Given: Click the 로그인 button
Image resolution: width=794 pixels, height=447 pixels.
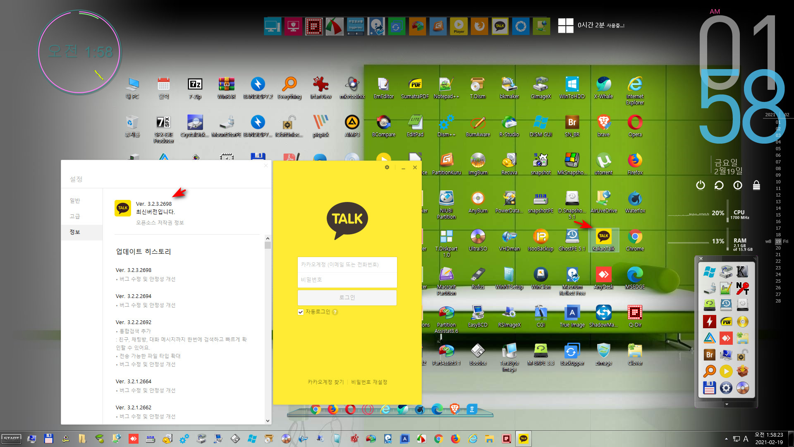Looking at the screenshot, I should point(347,298).
